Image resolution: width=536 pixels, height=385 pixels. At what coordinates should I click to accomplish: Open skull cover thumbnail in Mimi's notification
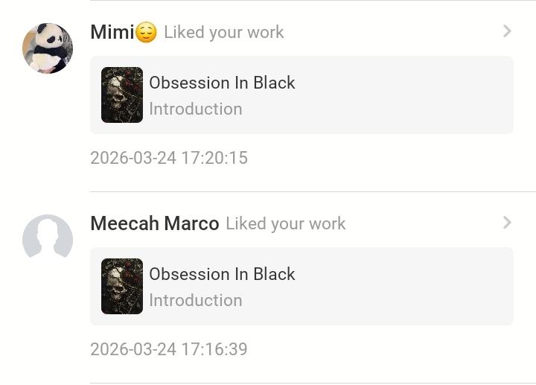[x=122, y=95]
